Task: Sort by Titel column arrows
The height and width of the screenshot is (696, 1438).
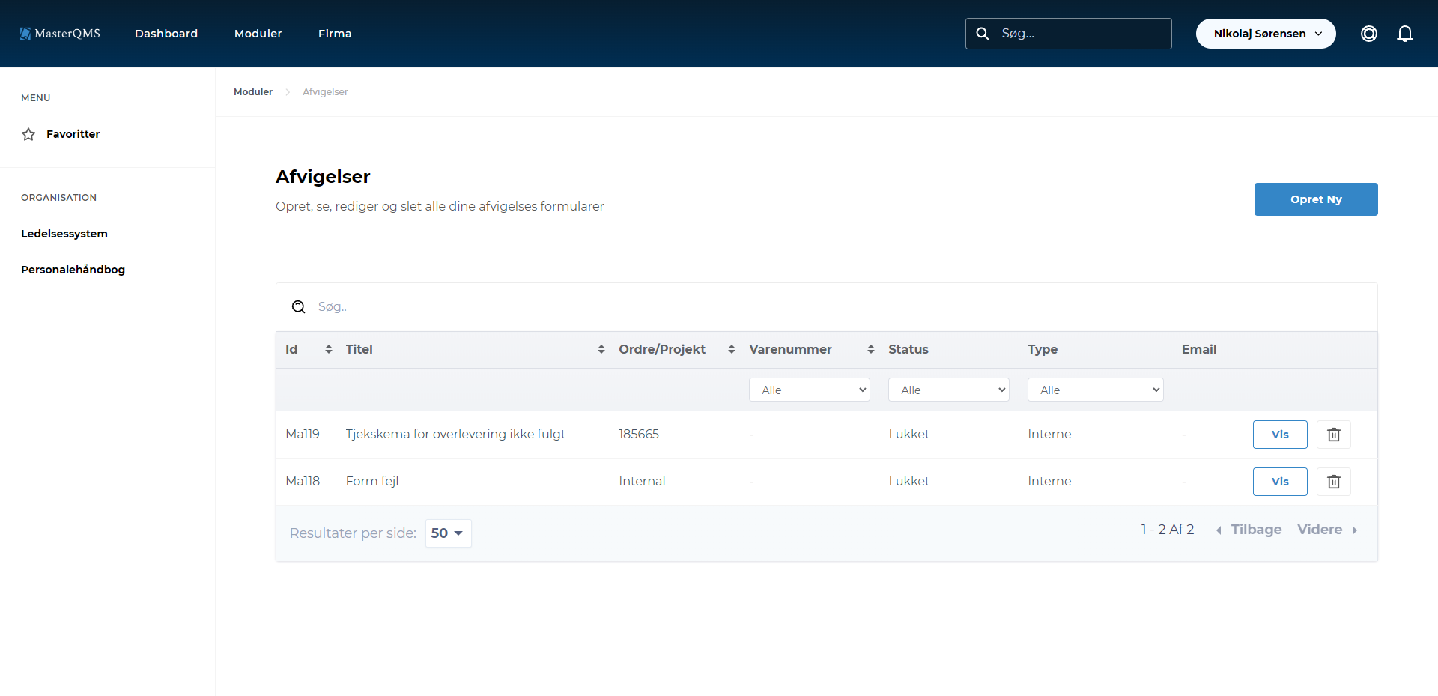Action: click(601, 349)
